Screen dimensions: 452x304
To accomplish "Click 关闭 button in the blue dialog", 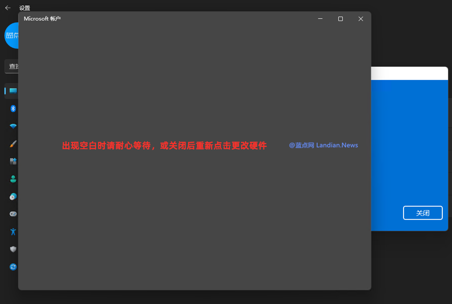I will (x=422, y=213).
